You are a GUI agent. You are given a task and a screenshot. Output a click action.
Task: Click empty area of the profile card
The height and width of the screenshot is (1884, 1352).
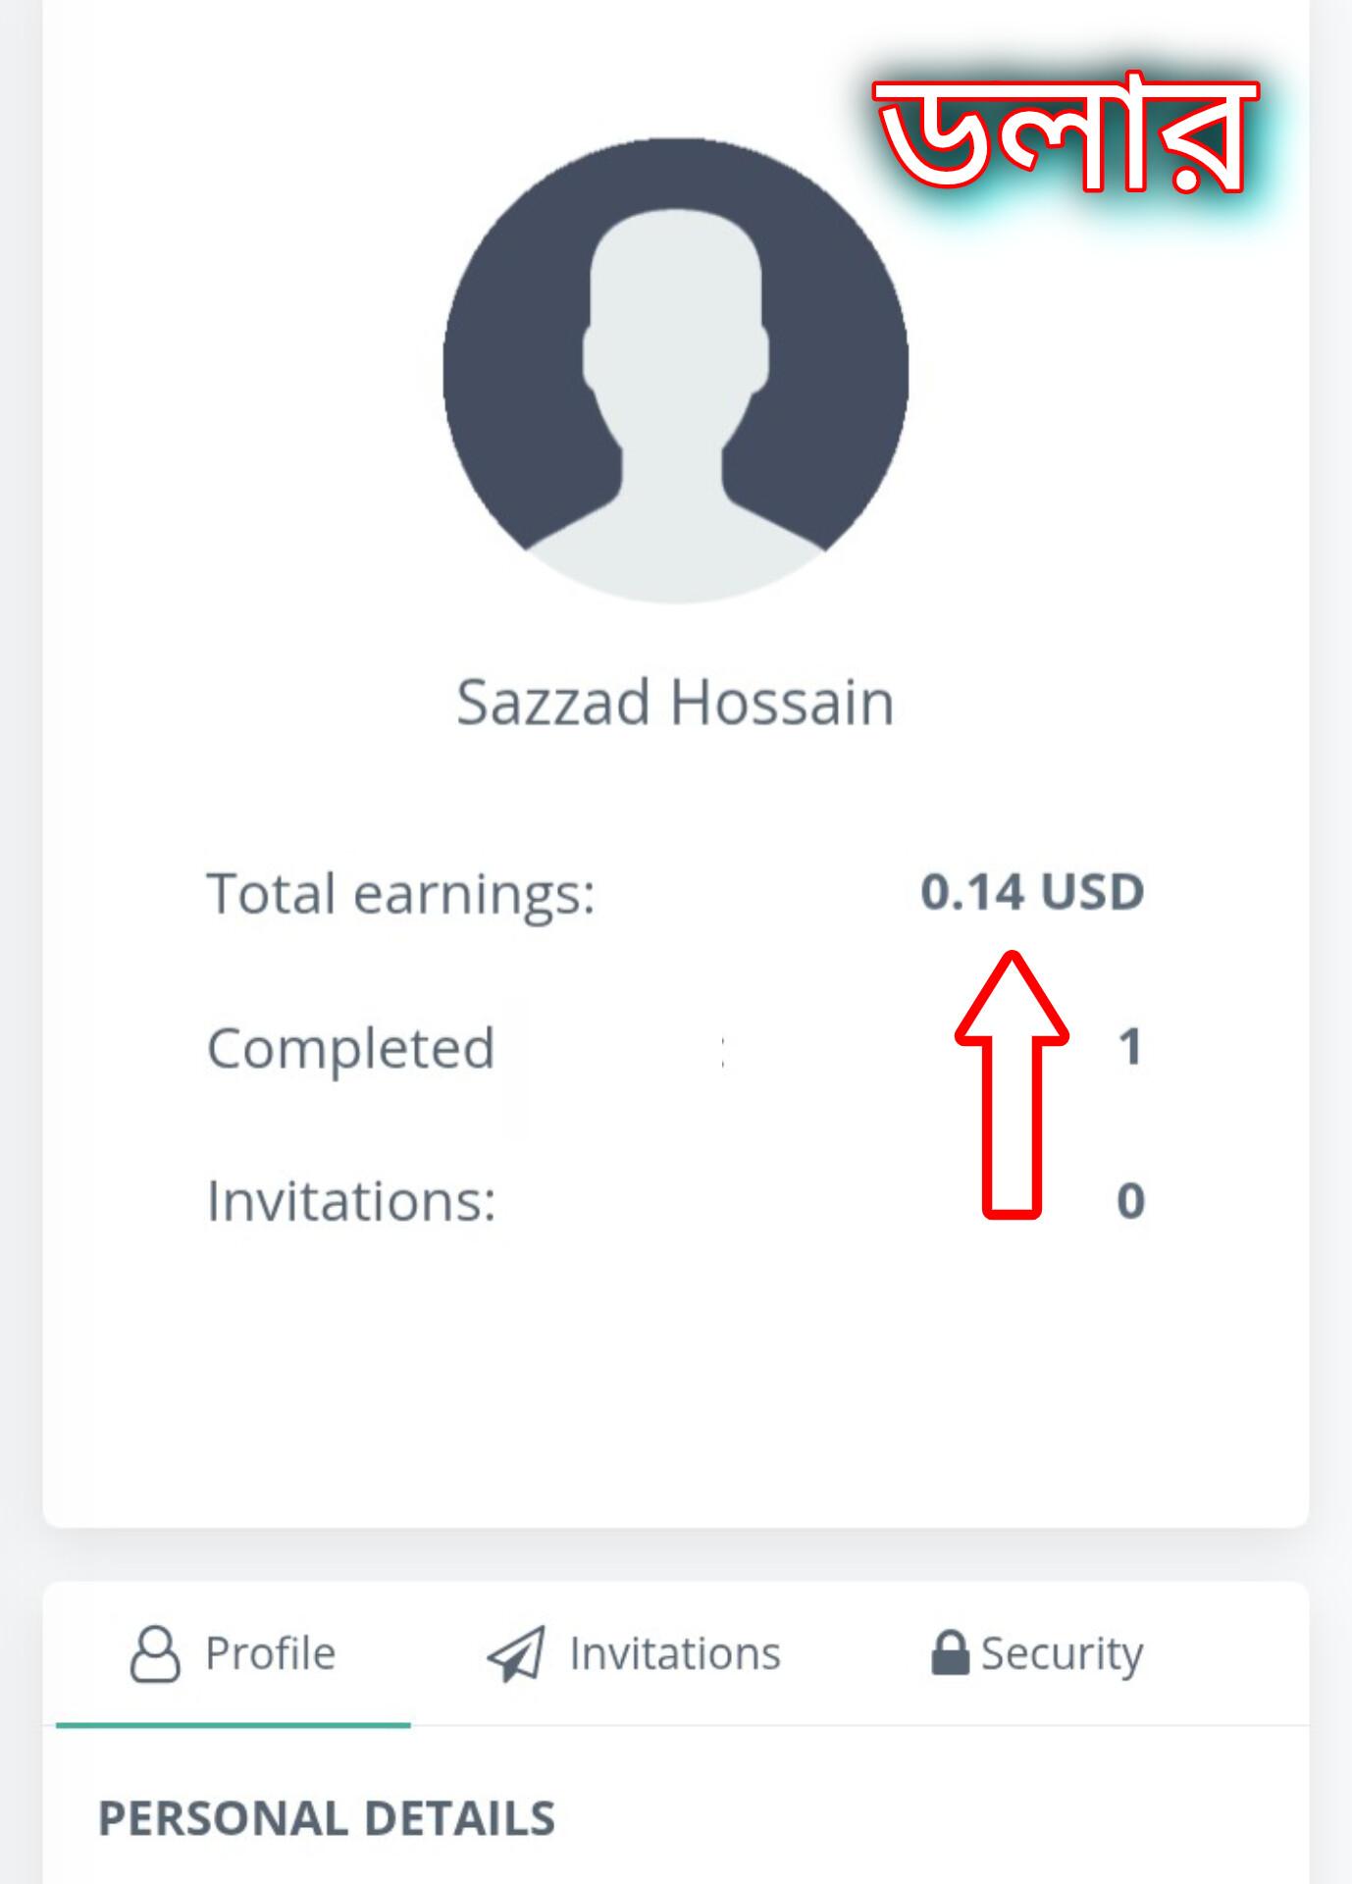click(x=675, y=1393)
